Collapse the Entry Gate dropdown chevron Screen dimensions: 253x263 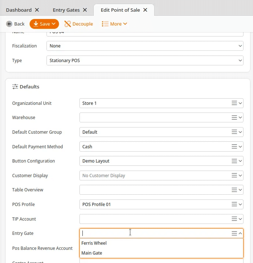240,233
